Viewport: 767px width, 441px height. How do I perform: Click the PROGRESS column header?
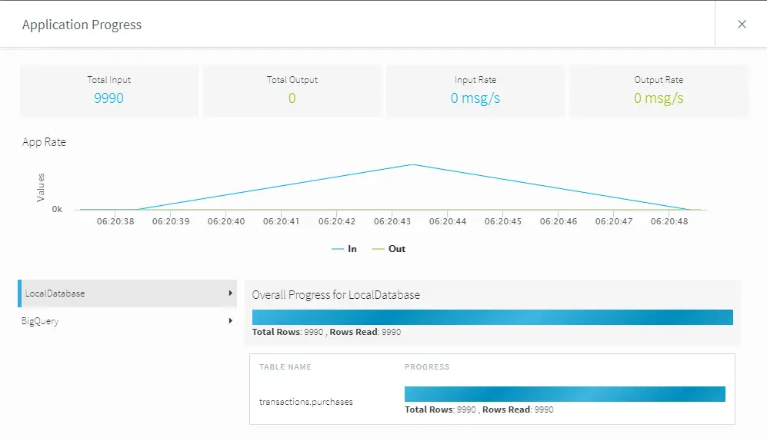(427, 367)
